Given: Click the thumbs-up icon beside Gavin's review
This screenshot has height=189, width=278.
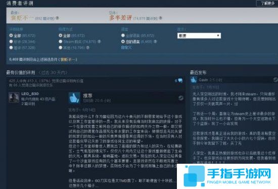Looking at the screenshot, I should pos(193,80).
